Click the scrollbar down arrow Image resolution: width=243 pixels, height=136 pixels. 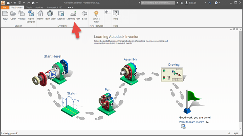coord(240,129)
